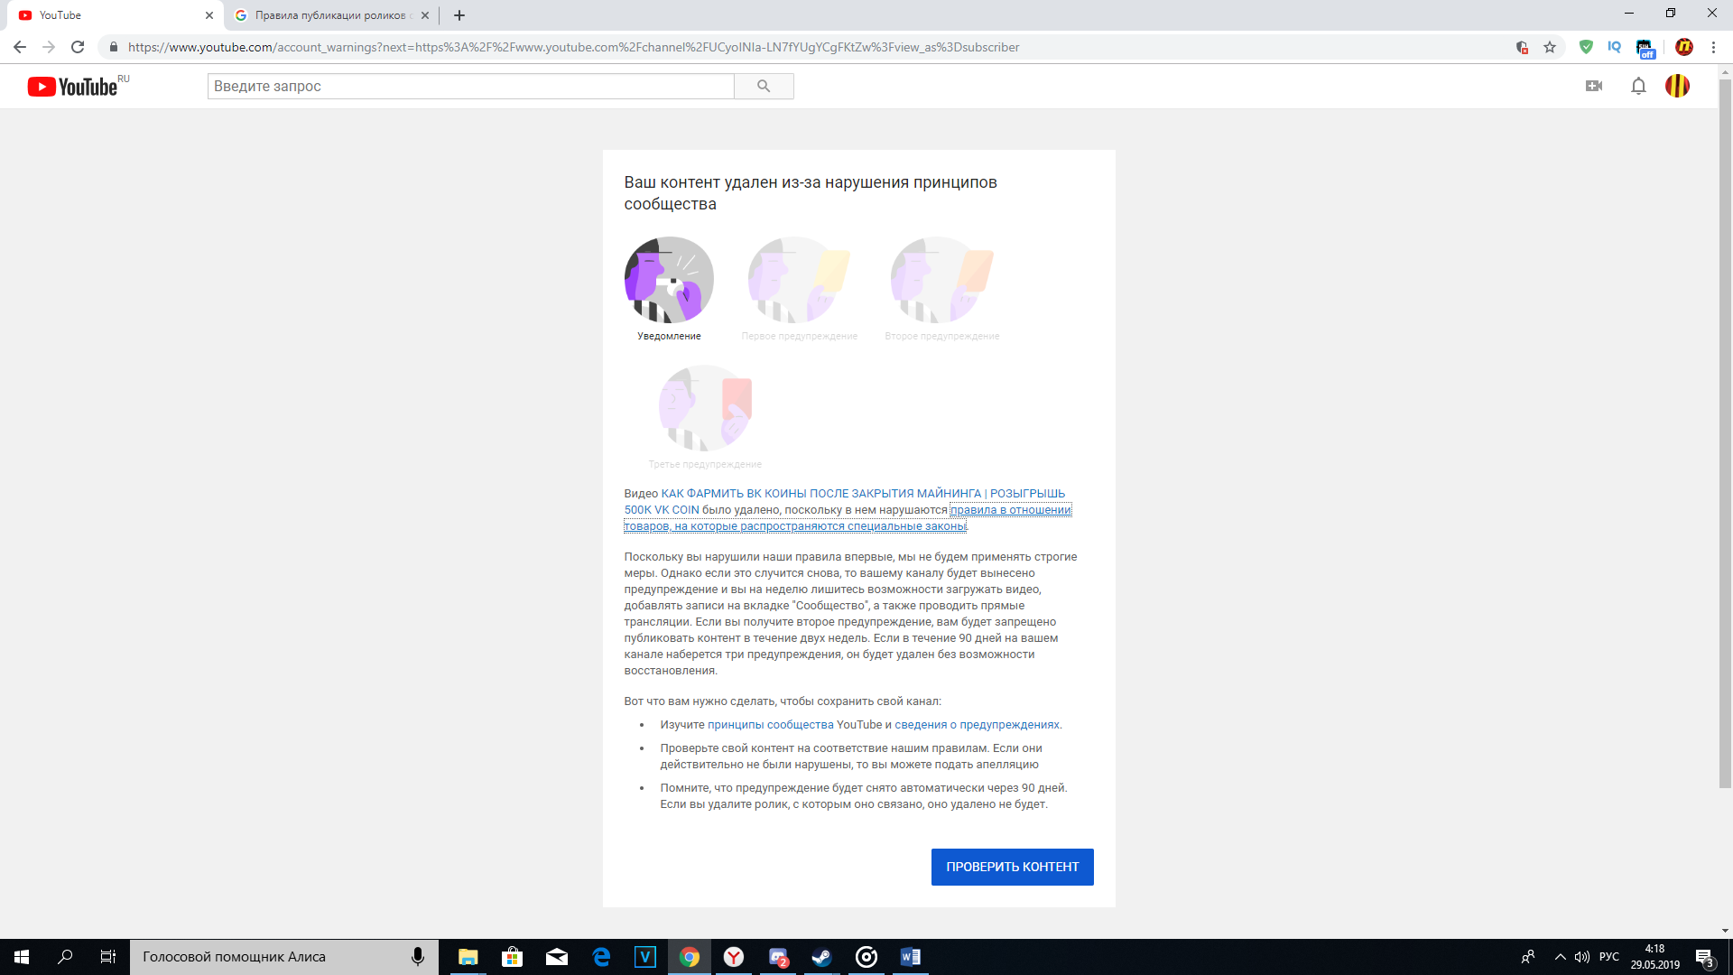Click the browser forward navigation arrow

[x=49, y=46]
